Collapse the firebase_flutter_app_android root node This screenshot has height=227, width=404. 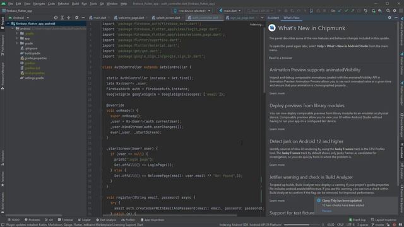point(8,23)
